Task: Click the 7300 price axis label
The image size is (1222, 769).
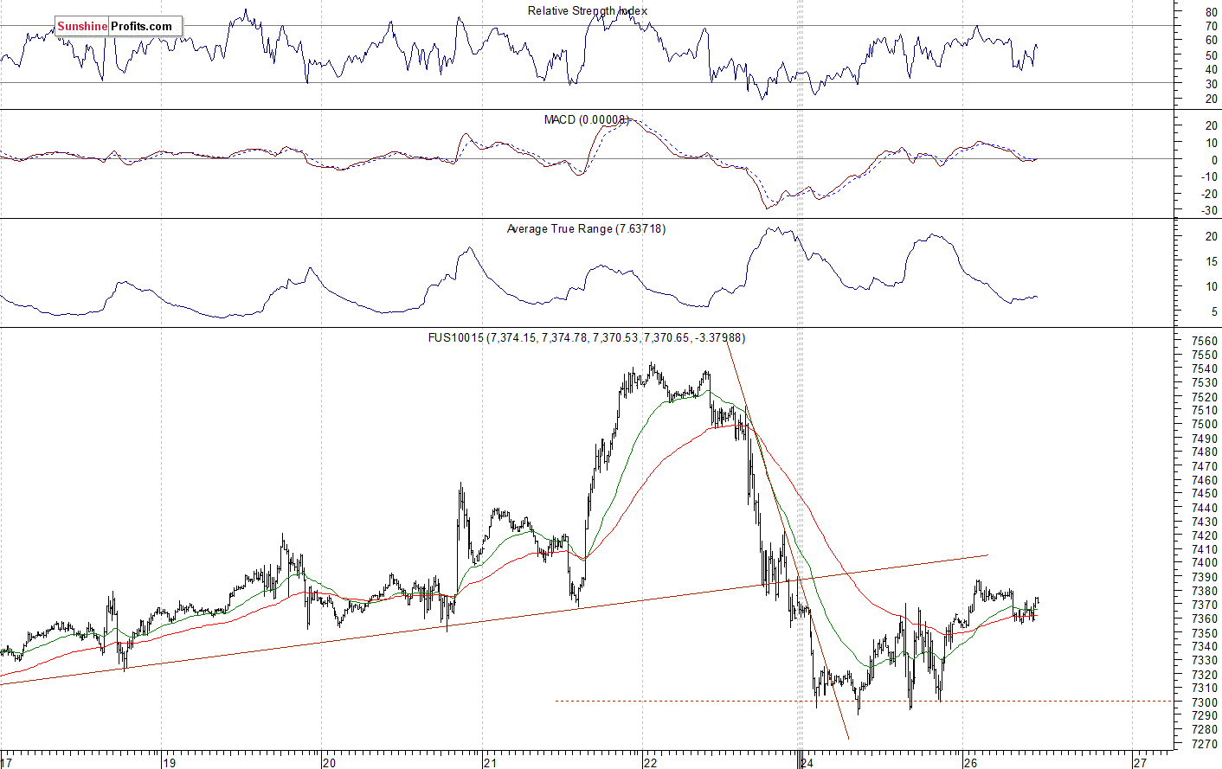Action: pos(1204,702)
